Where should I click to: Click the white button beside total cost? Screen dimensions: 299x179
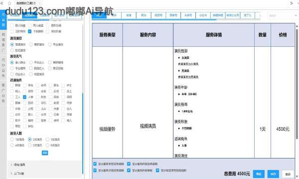(x=288, y=174)
